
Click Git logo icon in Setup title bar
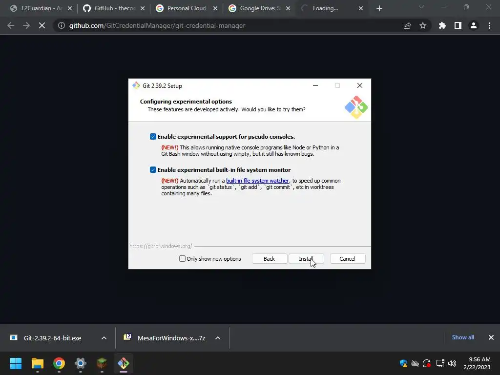pos(136,85)
